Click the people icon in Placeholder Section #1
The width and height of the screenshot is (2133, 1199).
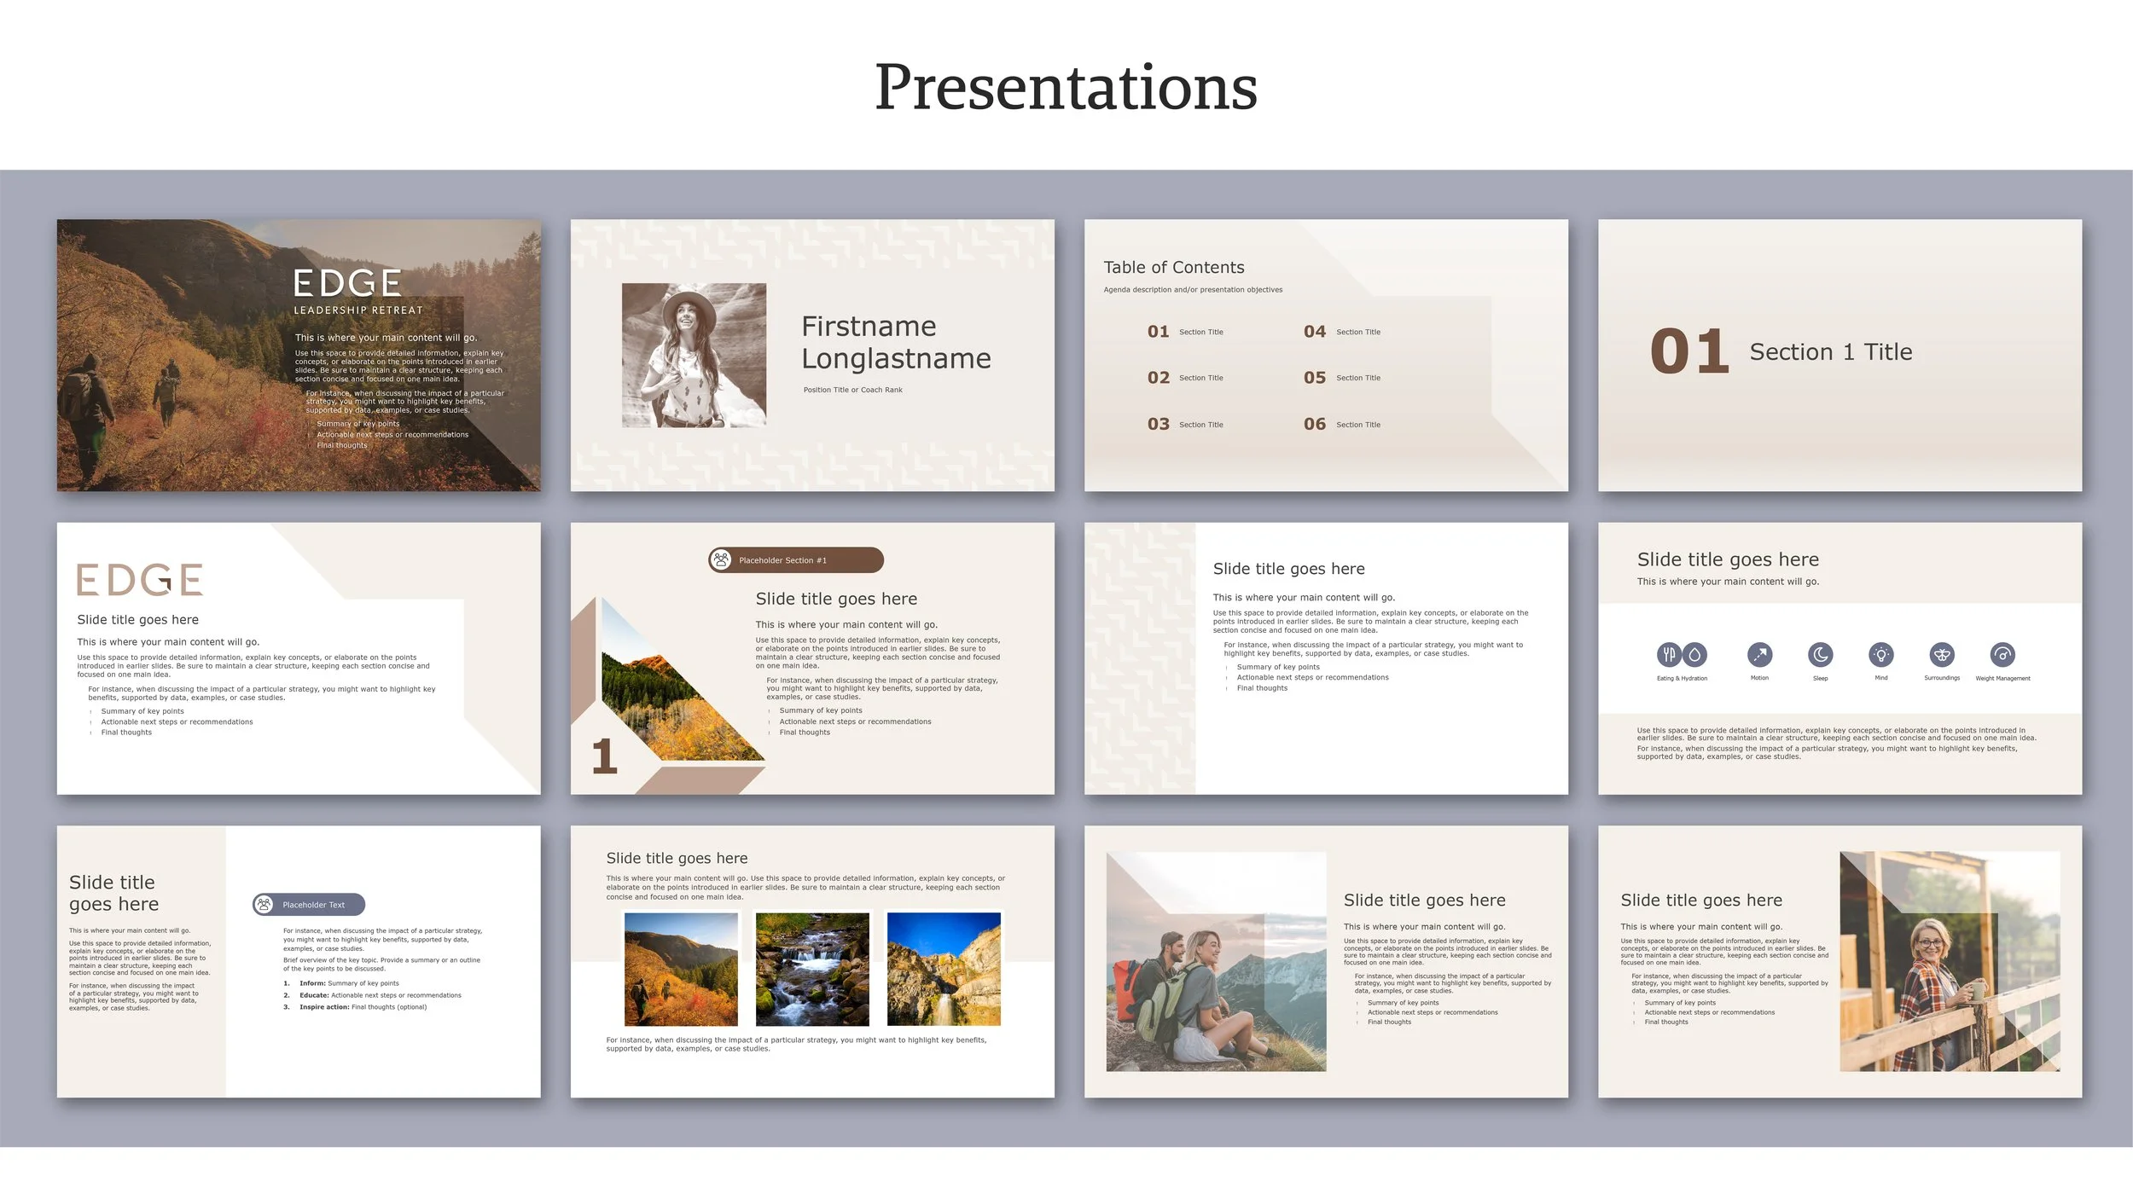pyautogui.click(x=721, y=560)
